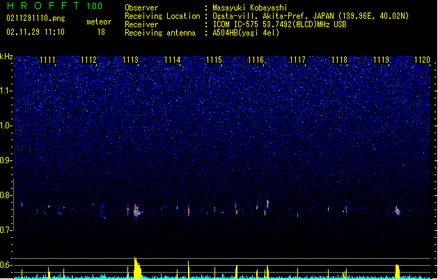Click the 1117 time marker
This screenshot has width=438, height=279.
(x=298, y=60)
